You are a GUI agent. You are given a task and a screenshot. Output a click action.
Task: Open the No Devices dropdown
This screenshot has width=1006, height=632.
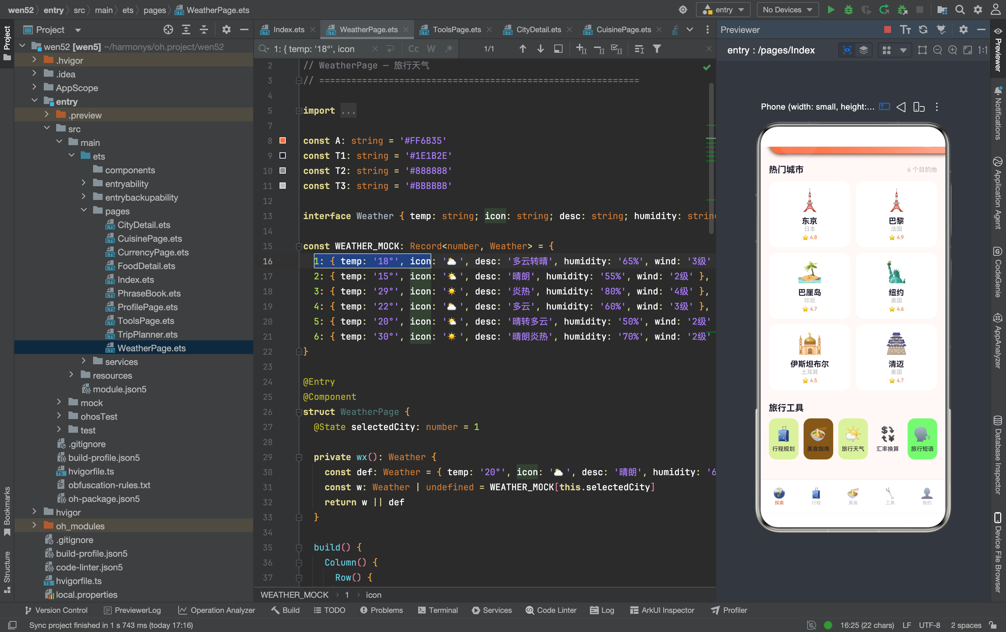(787, 10)
